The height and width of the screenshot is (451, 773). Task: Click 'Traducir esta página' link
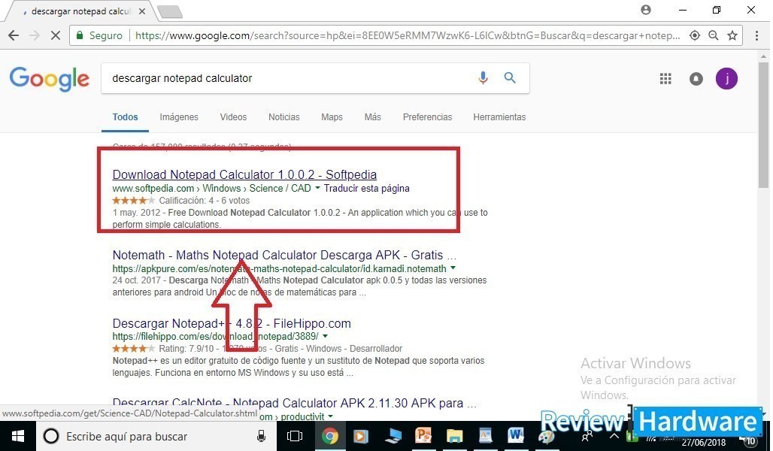[366, 188]
